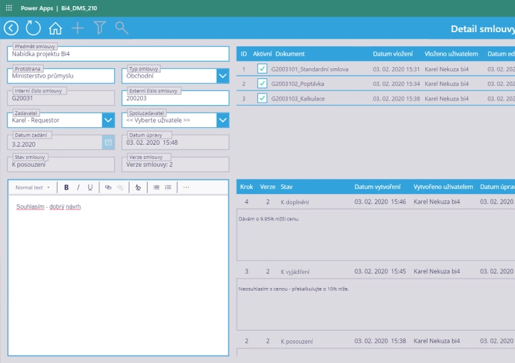Open the Spoluzadavatel user dropdown

(223, 121)
